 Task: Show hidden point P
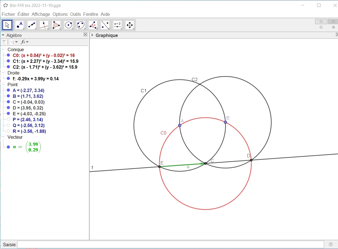pos(8,119)
